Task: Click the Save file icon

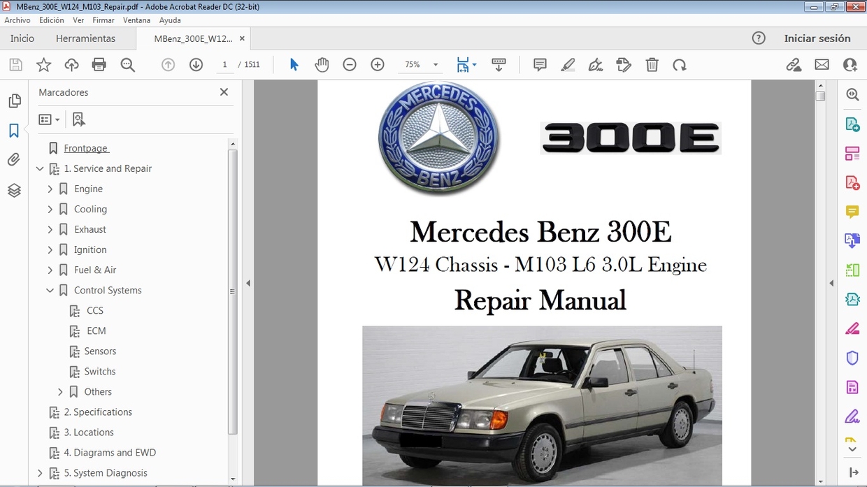Action: 15,65
